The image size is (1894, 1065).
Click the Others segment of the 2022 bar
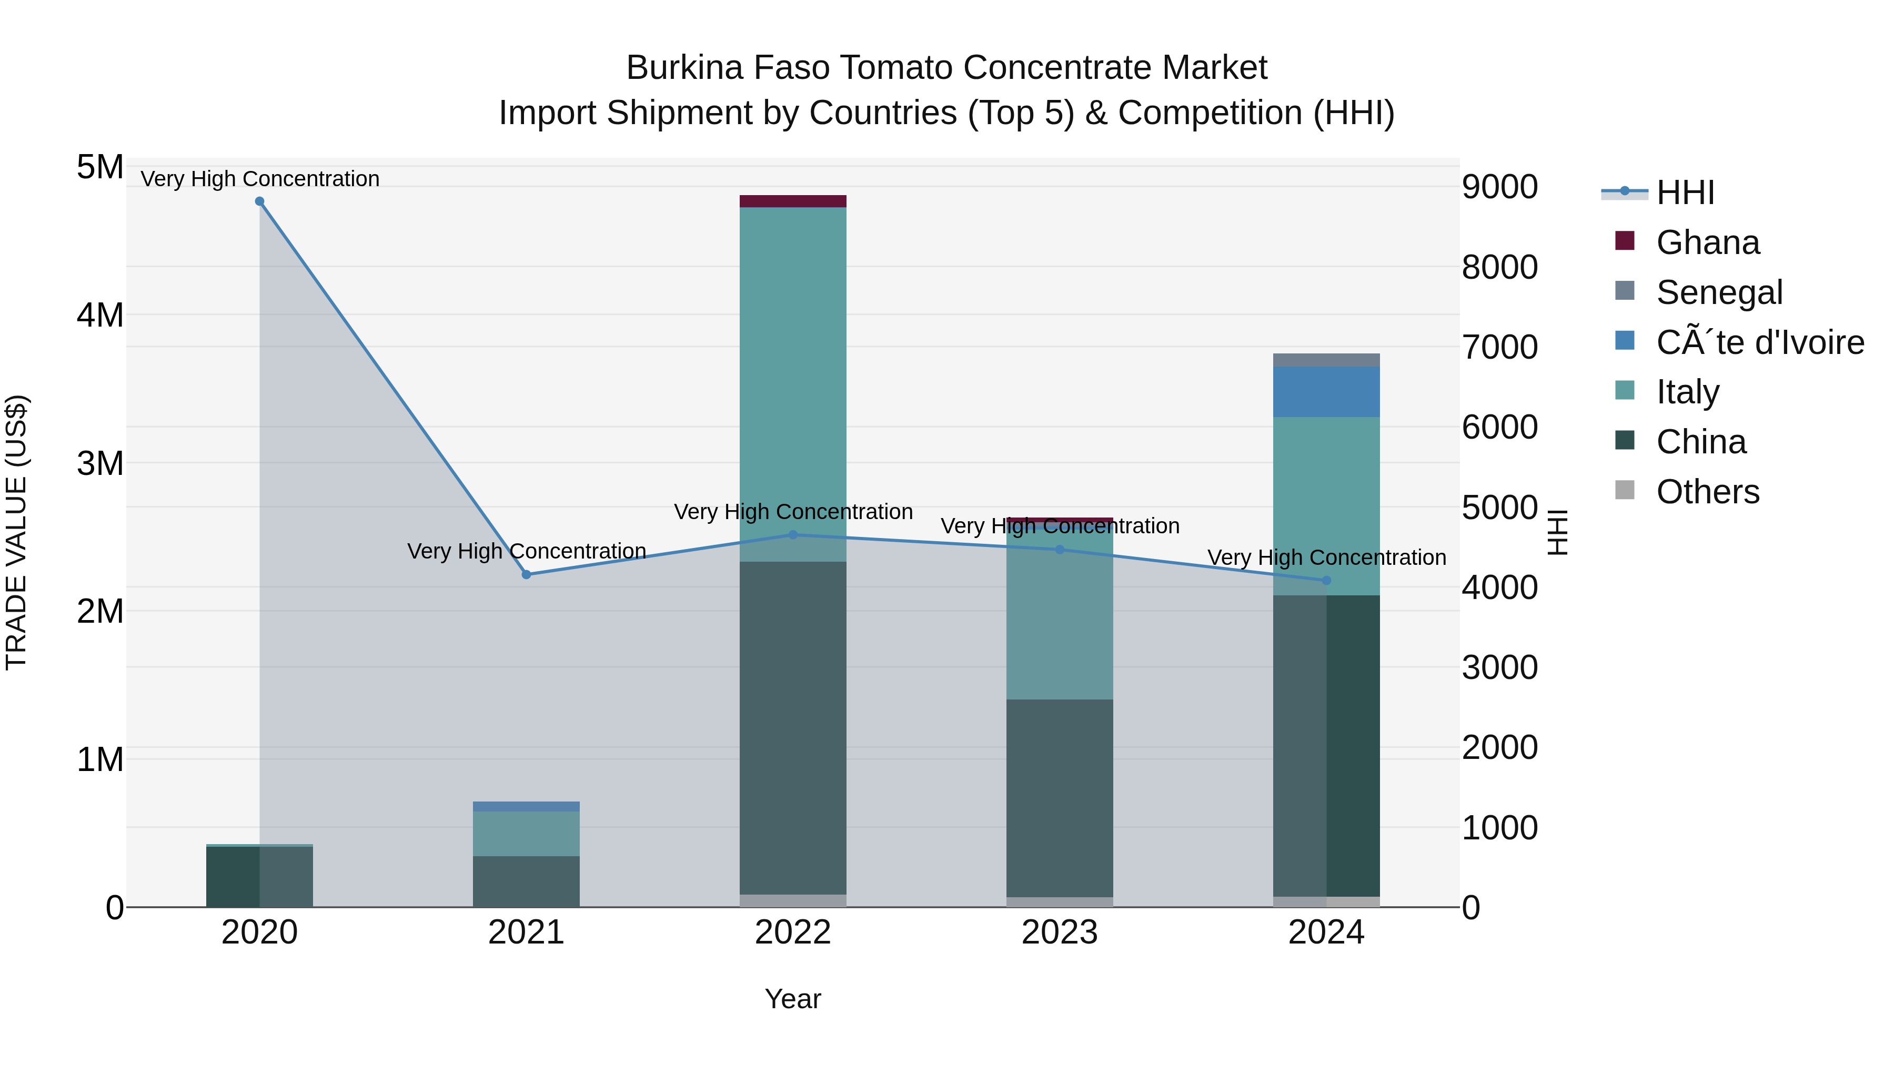793,900
